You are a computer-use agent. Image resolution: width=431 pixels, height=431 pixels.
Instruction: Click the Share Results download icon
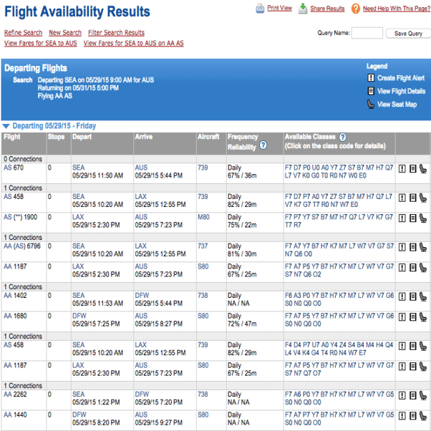pos(304,9)
